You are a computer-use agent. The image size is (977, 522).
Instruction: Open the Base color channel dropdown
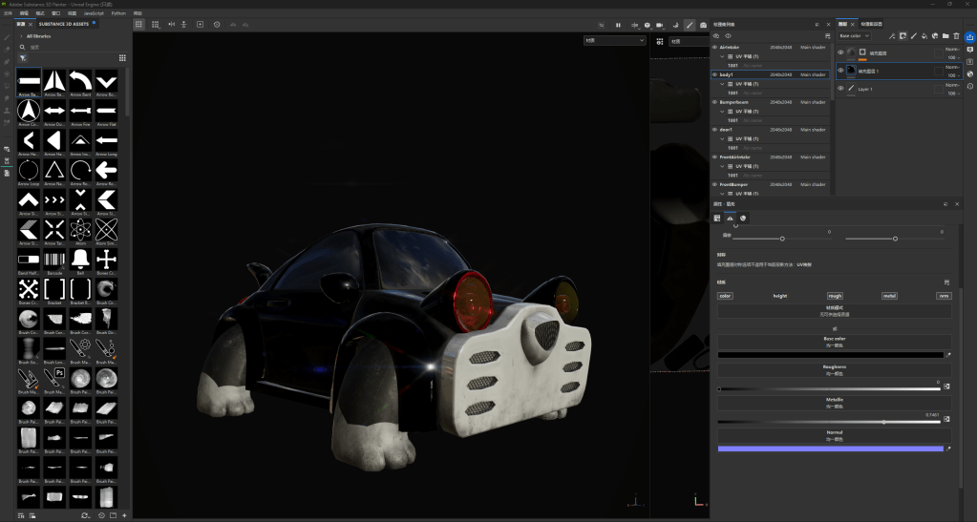(x=853, y=35)
